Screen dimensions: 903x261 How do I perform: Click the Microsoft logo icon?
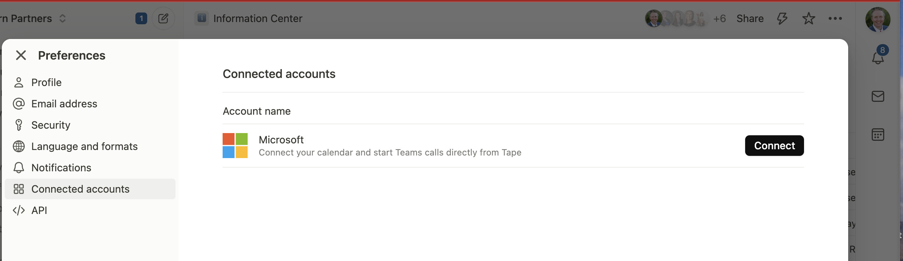[235, 146]
